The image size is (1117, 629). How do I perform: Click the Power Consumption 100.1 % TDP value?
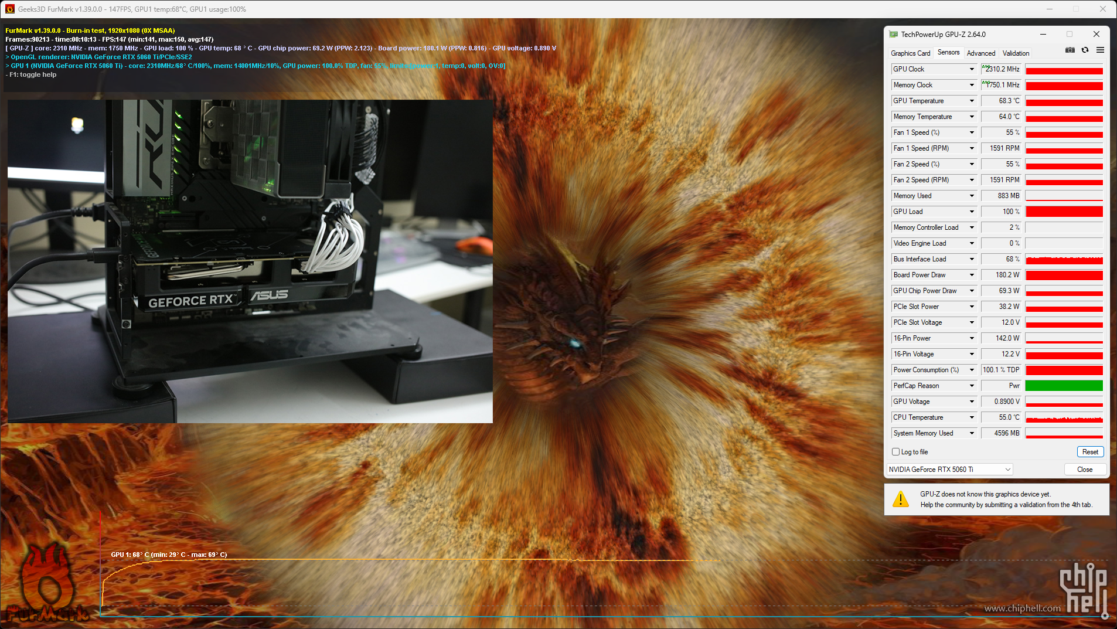1001,370
